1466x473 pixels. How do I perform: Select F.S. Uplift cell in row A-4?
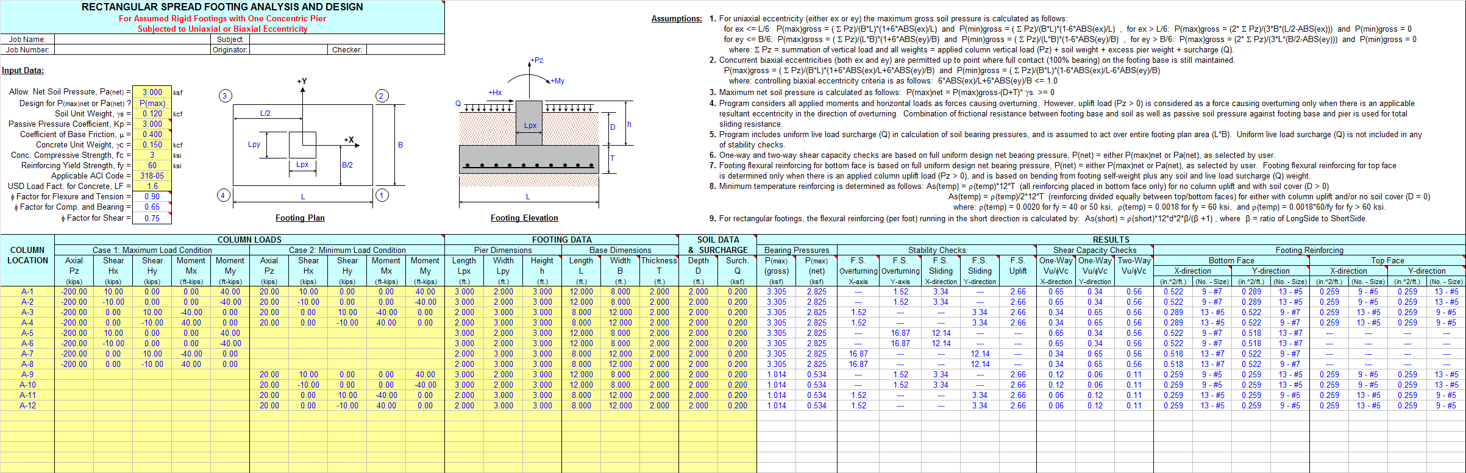tap(1017, 322)
